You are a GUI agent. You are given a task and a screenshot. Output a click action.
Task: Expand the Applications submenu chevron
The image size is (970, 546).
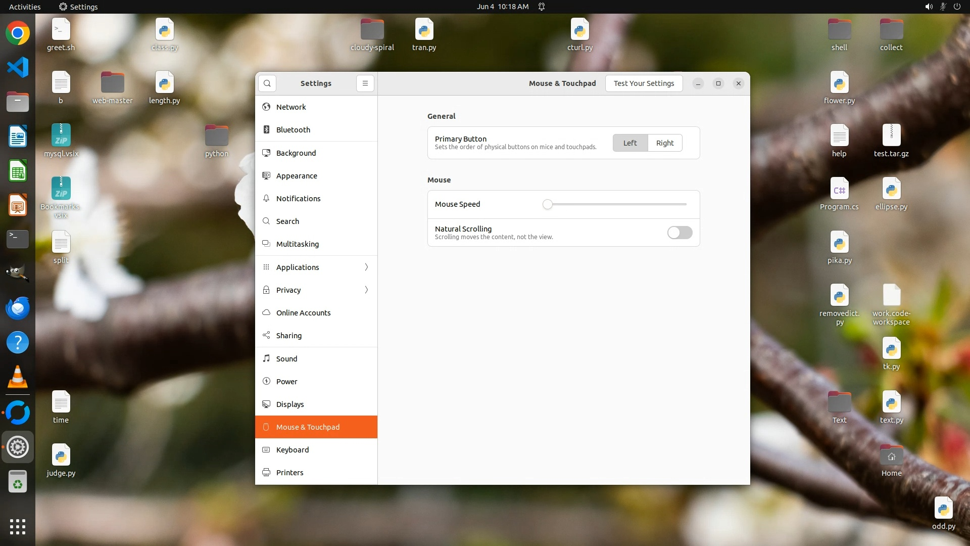click(x=366, y=267)
